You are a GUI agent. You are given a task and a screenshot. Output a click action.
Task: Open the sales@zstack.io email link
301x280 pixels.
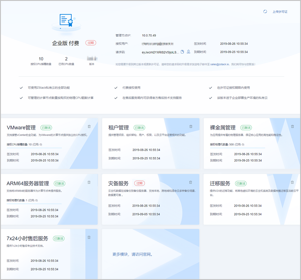pyautogui.click(x=220, y=64)
